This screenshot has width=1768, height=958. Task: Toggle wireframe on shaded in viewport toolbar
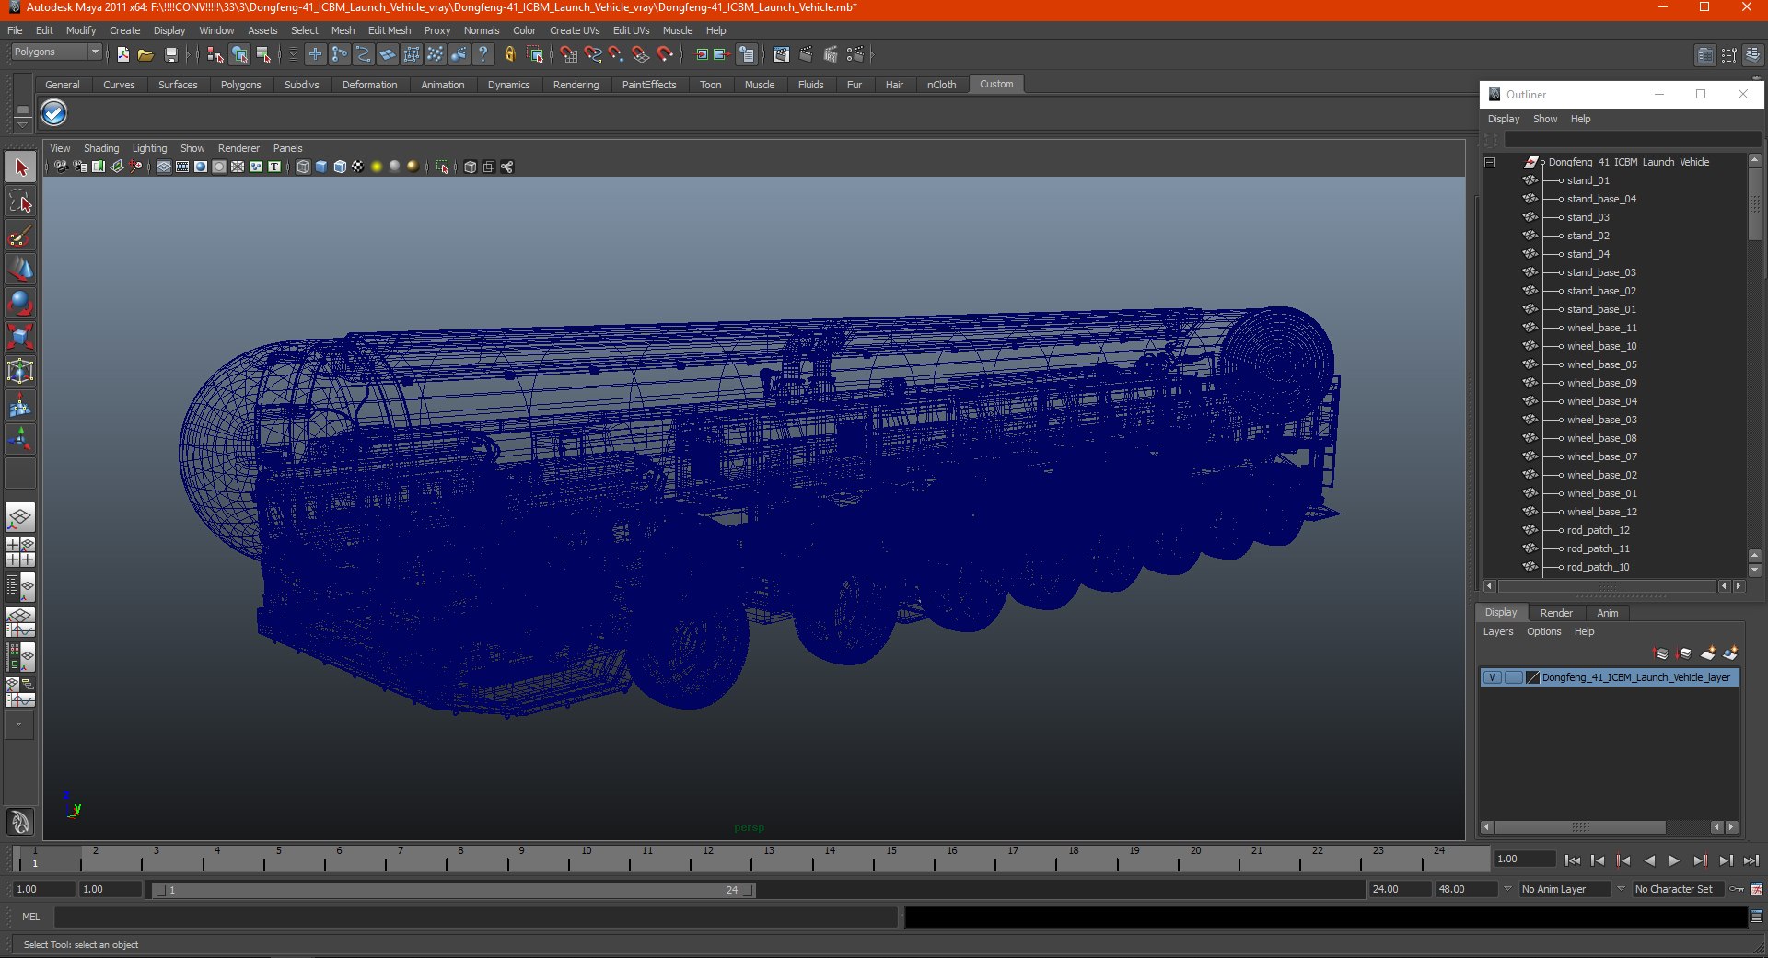340,167
